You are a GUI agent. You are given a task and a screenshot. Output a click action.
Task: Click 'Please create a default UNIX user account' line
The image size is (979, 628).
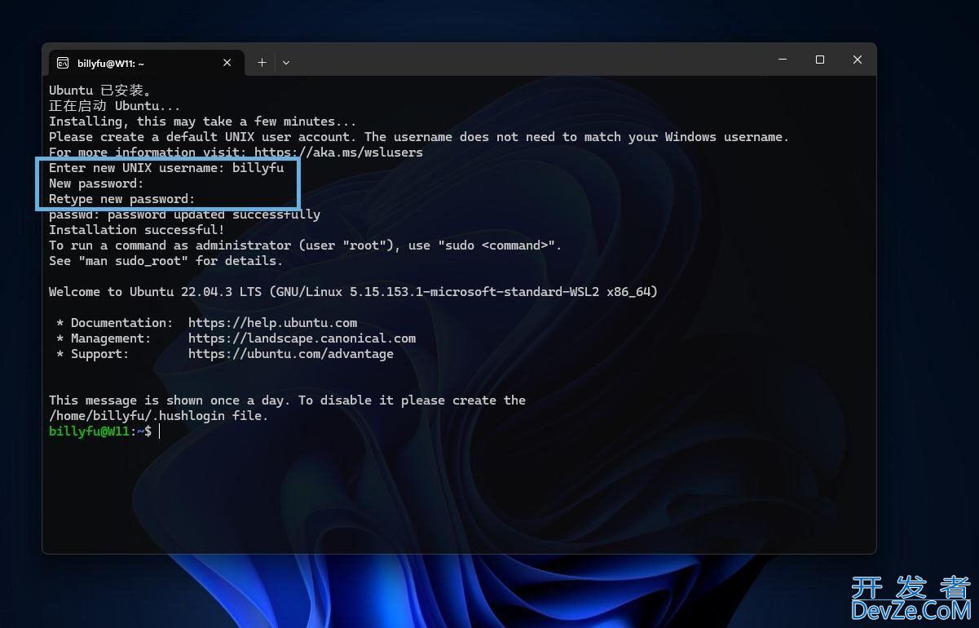point(419,137)
